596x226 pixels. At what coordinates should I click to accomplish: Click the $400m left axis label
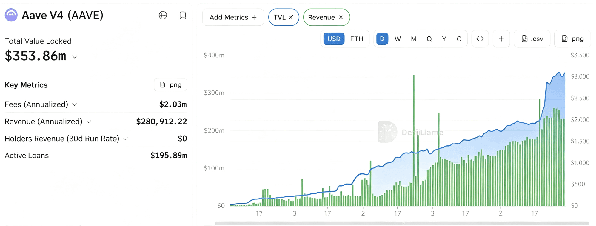tap(214, 55)
